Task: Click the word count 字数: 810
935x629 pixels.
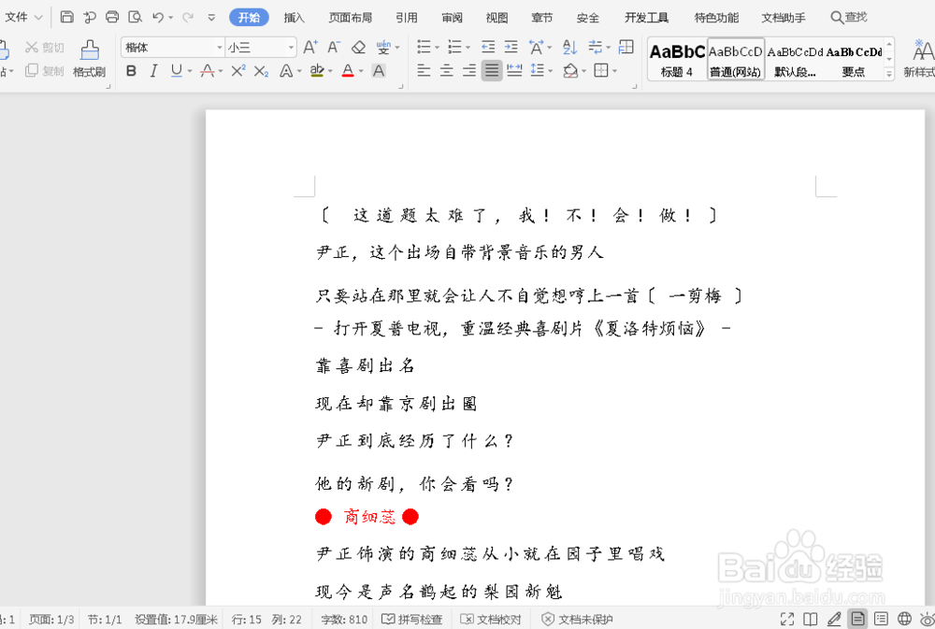Action: 344,620
